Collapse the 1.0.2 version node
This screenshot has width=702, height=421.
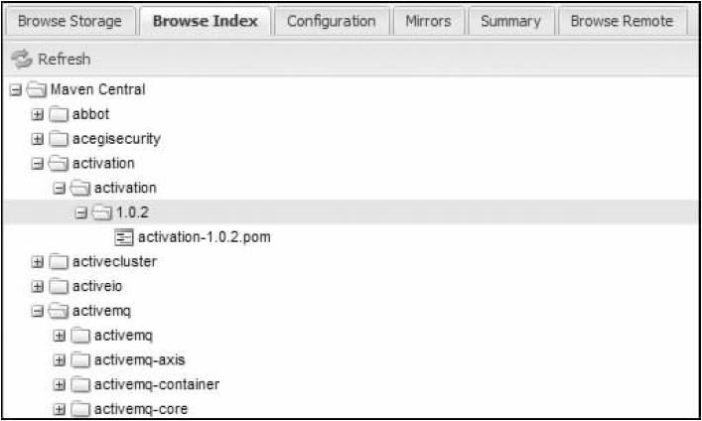pyautogui.click(x=81, y=213)
